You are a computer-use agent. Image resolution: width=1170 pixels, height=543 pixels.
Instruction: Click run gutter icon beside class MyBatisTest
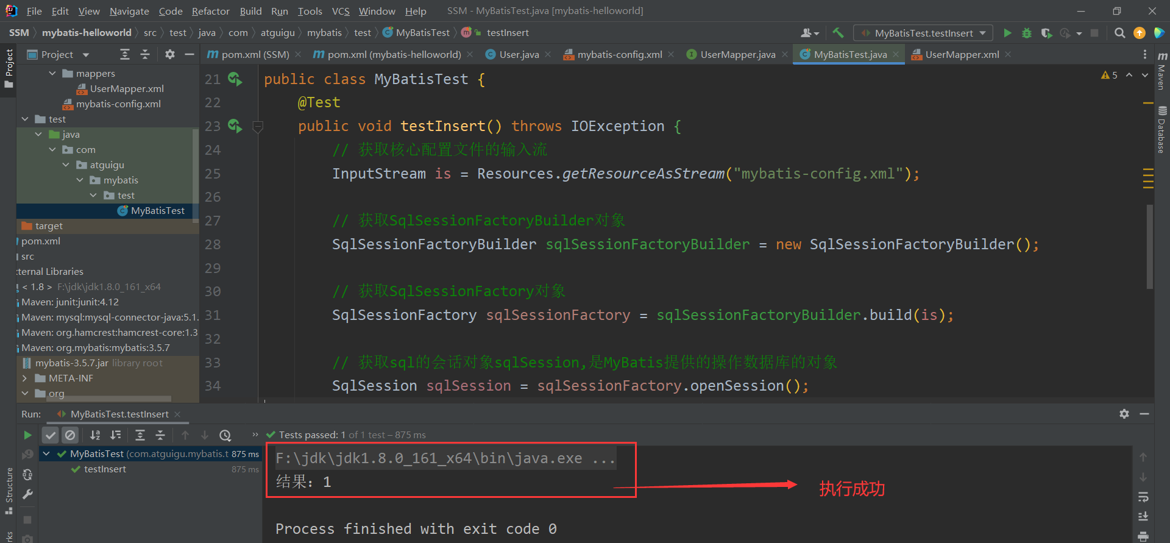click(x=235, y=79)
